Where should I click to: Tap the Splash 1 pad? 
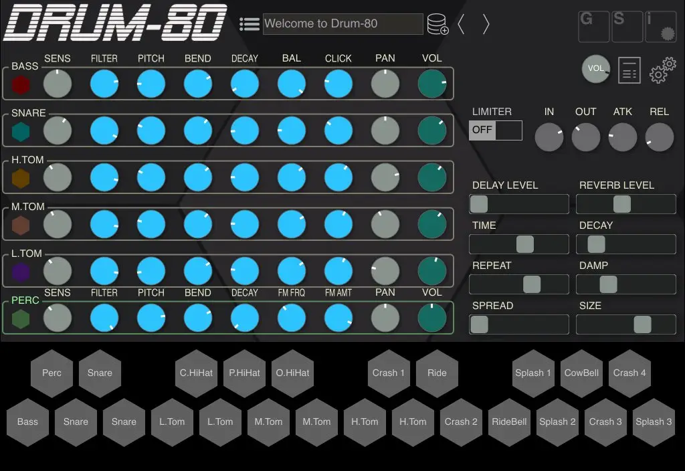pos(533,373)
